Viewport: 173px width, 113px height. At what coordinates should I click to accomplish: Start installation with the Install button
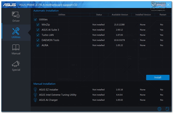click(158, 77)
